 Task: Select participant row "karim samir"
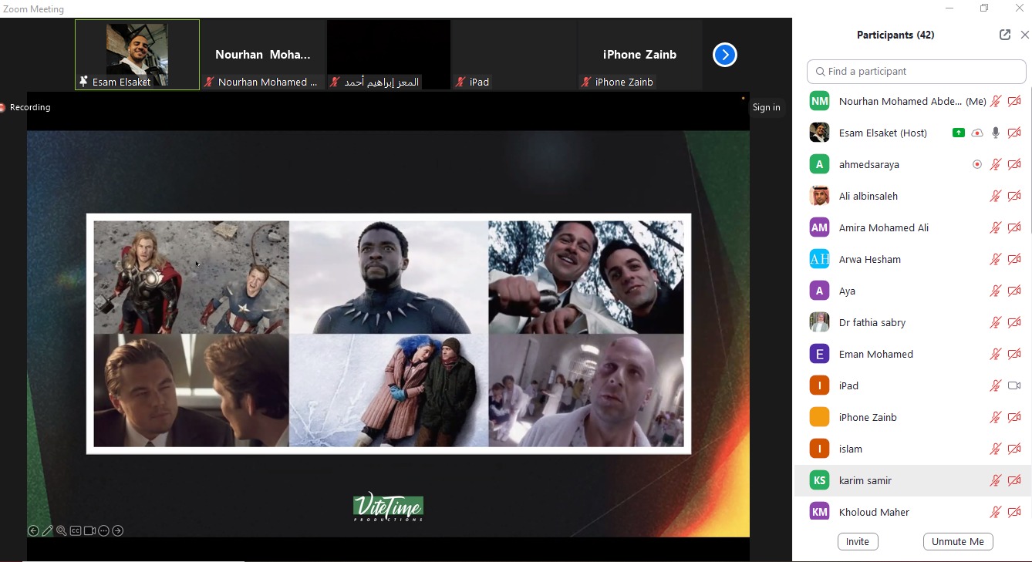click(913, 480)
